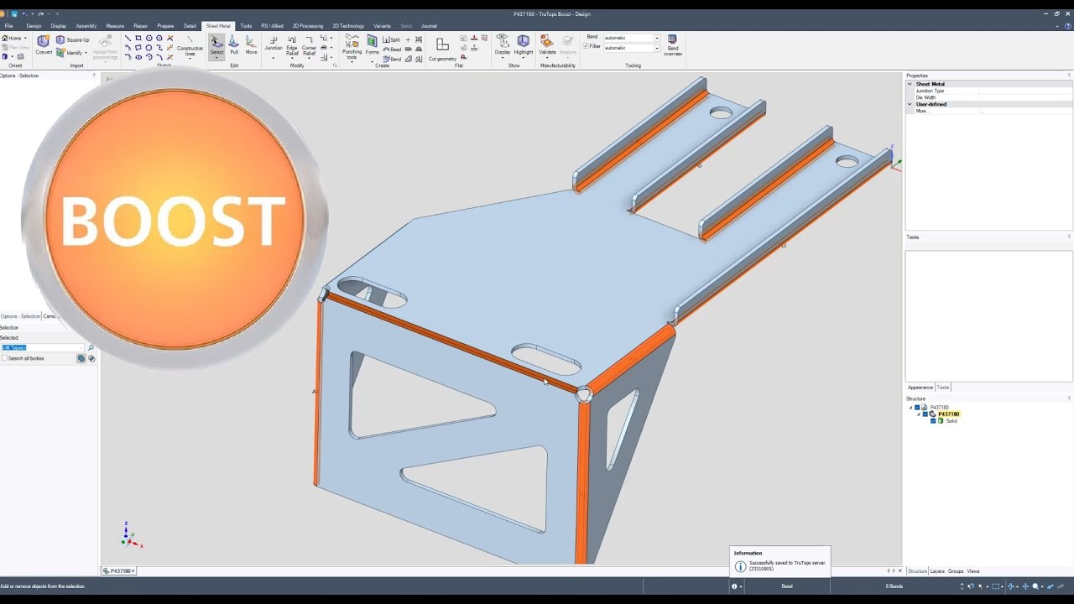
Task: Click the search magnifier in Selection panel
Action: pyautogui.click(x=91, y=347)
